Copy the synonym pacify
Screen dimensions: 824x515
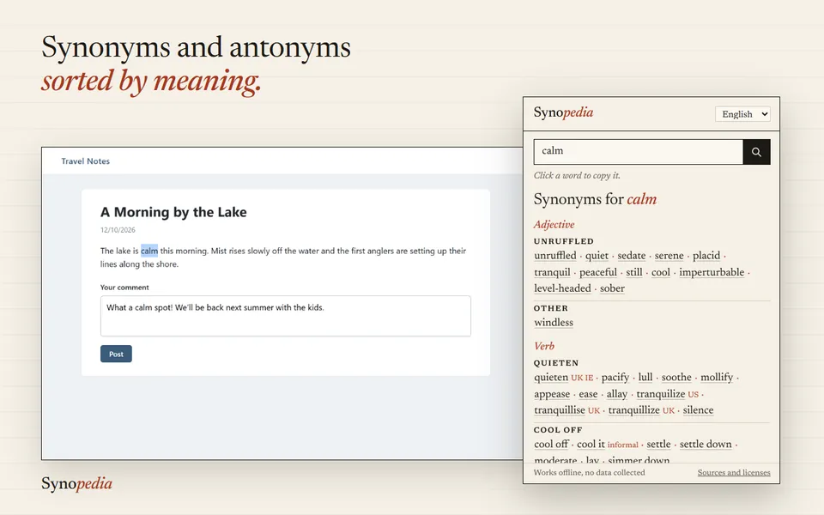click(x=615, y=378)
